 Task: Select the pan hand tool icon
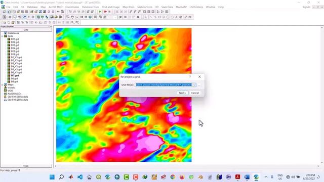pos(72,17)
